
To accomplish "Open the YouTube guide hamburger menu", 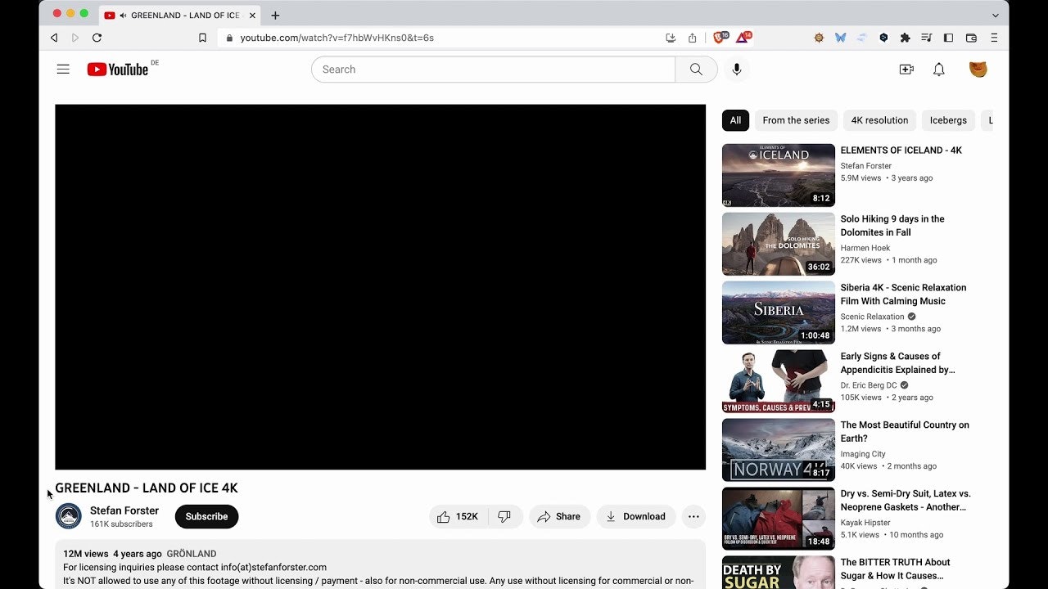I will [63, 70].
